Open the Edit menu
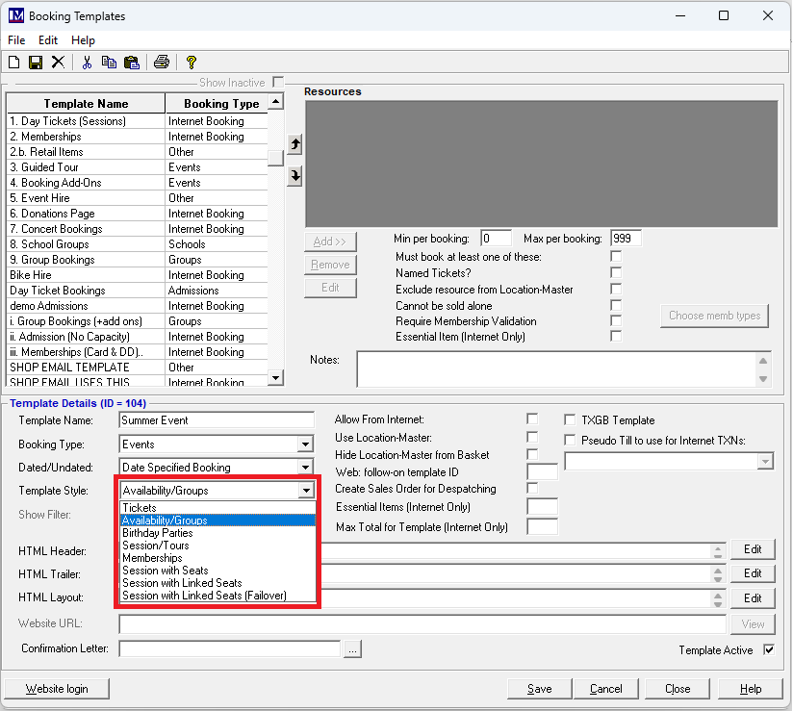The height and width of the screenshot is (711, 793). click(48, 40)
